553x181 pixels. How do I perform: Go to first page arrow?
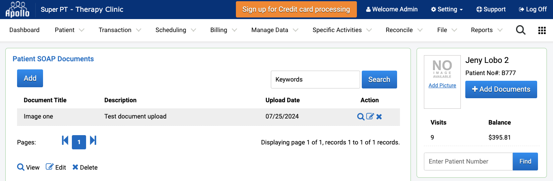65,140
